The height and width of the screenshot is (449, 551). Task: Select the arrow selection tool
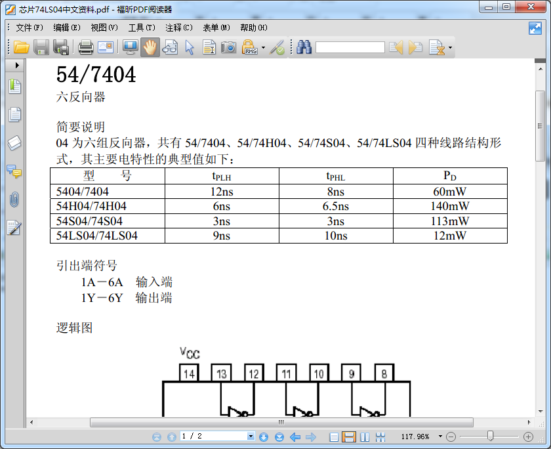pyautogui.click(x=190, y=47)
